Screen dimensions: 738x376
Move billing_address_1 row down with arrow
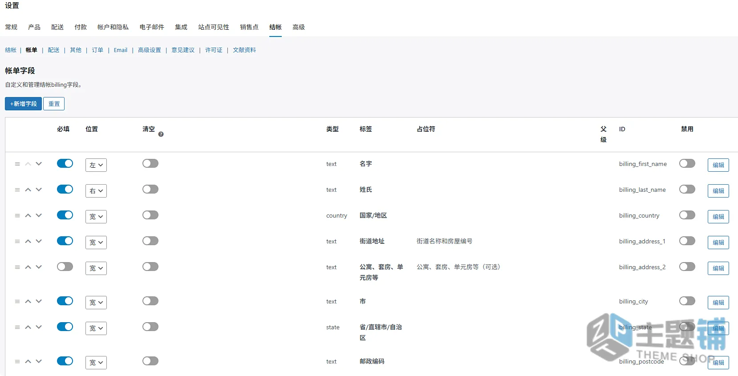(x=39, y=241)
